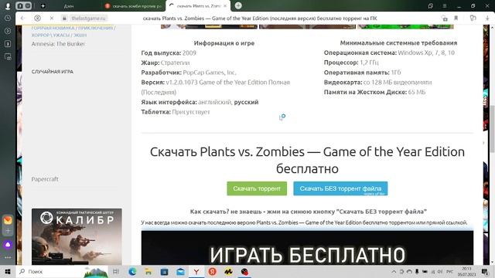Open the Windows Start menu

(x=8, y=271)
